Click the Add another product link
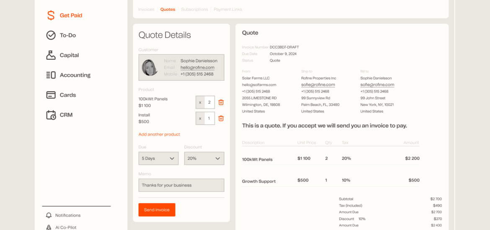This screenshot has height=230, width=490. point(159,134)
